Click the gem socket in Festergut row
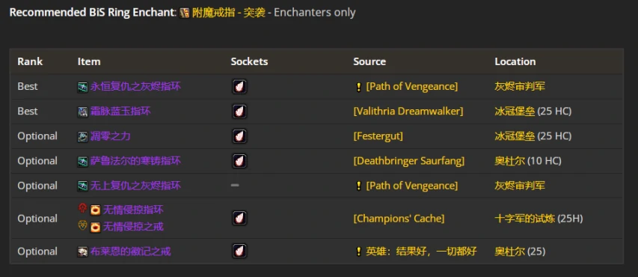The height and width of the screenshot is (277, 638). pyautogui.click(x=239, y=136)
